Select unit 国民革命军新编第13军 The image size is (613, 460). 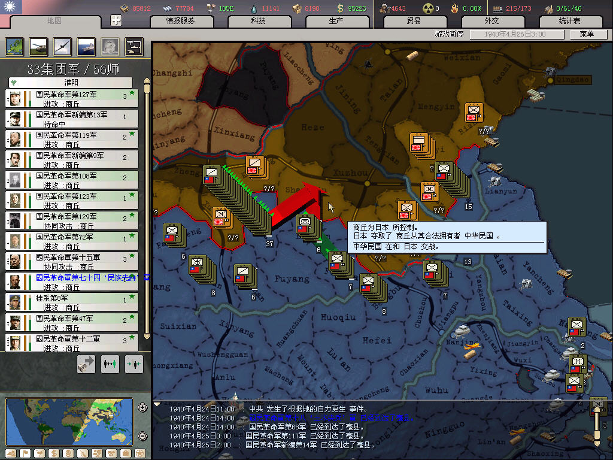(x=72, y=119)
